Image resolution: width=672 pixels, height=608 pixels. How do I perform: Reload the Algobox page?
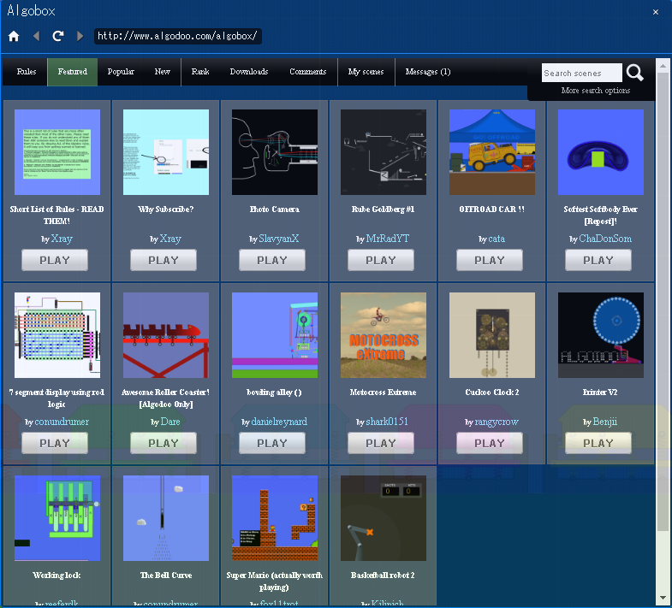[58, 36]
